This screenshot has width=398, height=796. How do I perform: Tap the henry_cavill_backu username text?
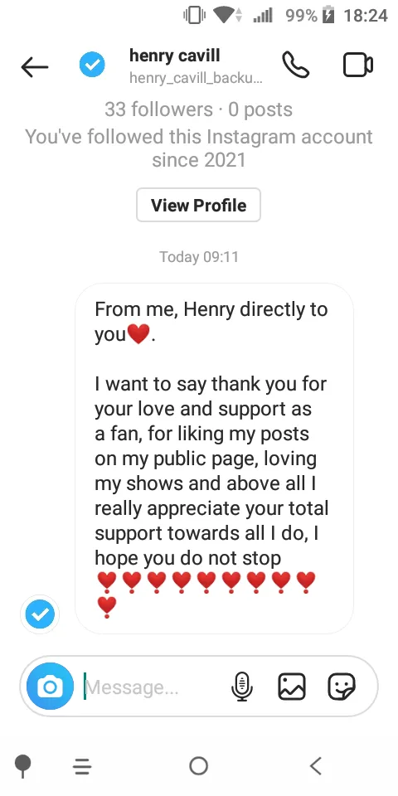tap(196, 78)
